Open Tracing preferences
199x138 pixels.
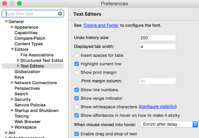pos(22,116)
